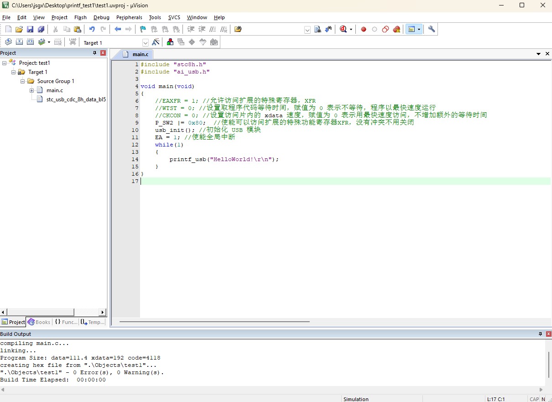
Task: Toggle pin on the Project panel
Action: (95, 53)
